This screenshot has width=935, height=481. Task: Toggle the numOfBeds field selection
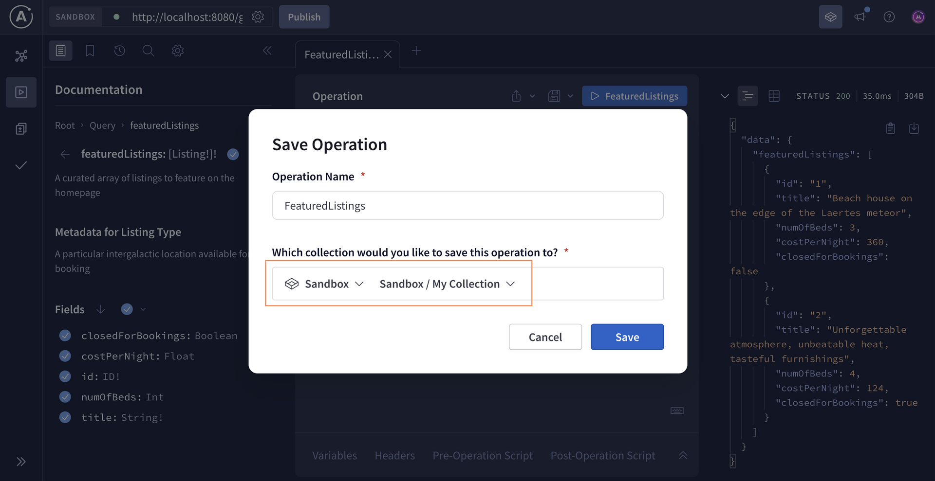(x=65, y=396)
